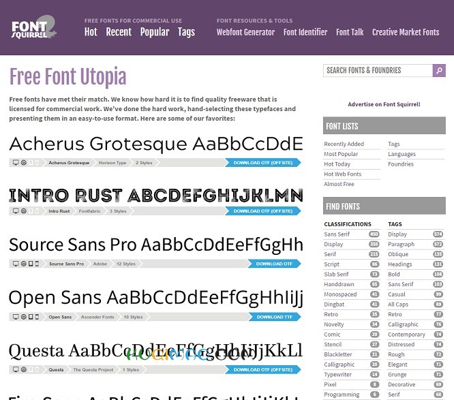Open the Tags menu item
Screen dimensions: 454x400
pyautogui.click(x=186, y=32)
